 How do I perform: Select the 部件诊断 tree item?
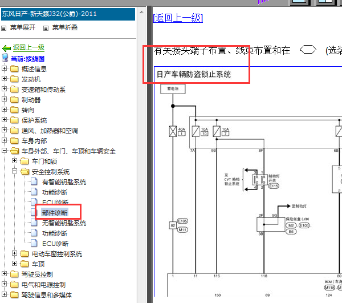click(55, 213)
